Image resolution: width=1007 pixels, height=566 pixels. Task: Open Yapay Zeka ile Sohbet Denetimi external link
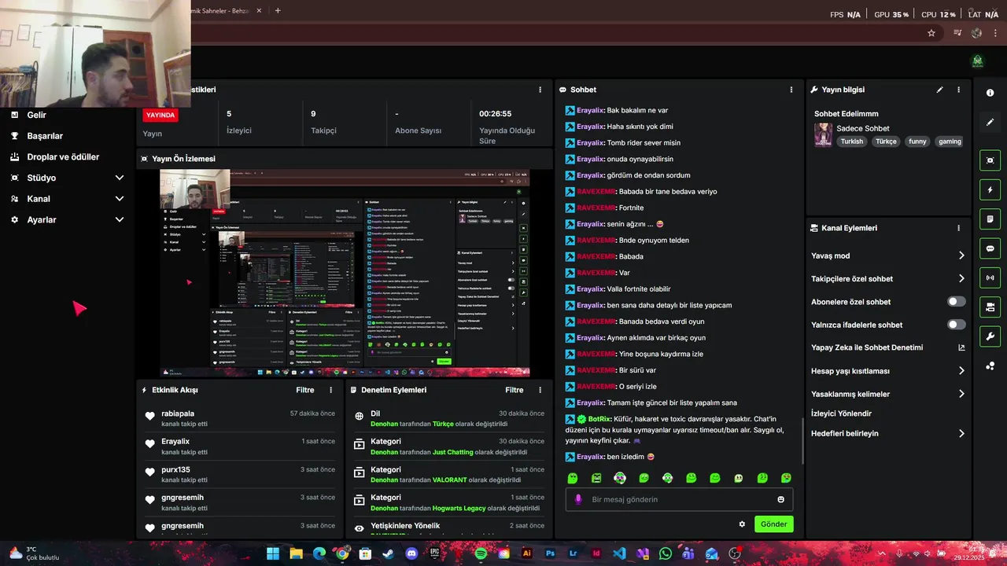[x=961, y=347]
